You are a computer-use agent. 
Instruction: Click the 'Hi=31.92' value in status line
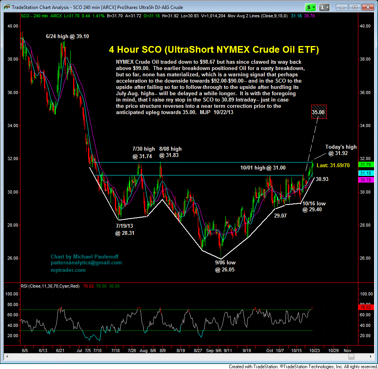click(x=170, y=16)
